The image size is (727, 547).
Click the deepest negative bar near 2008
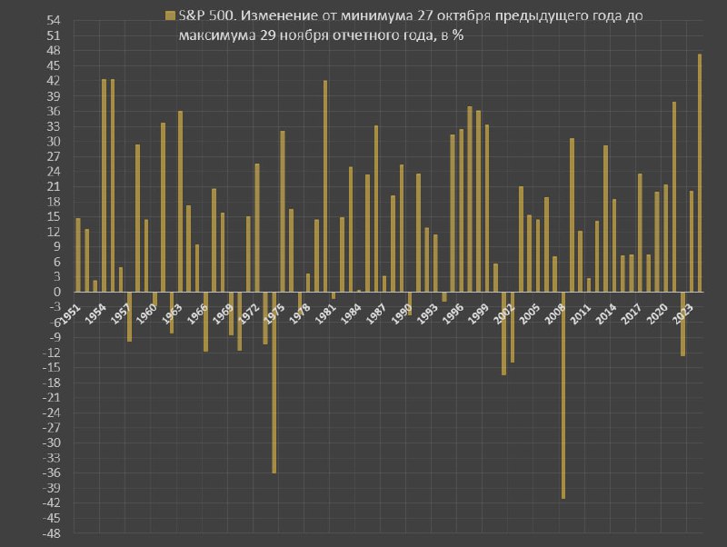563,395
